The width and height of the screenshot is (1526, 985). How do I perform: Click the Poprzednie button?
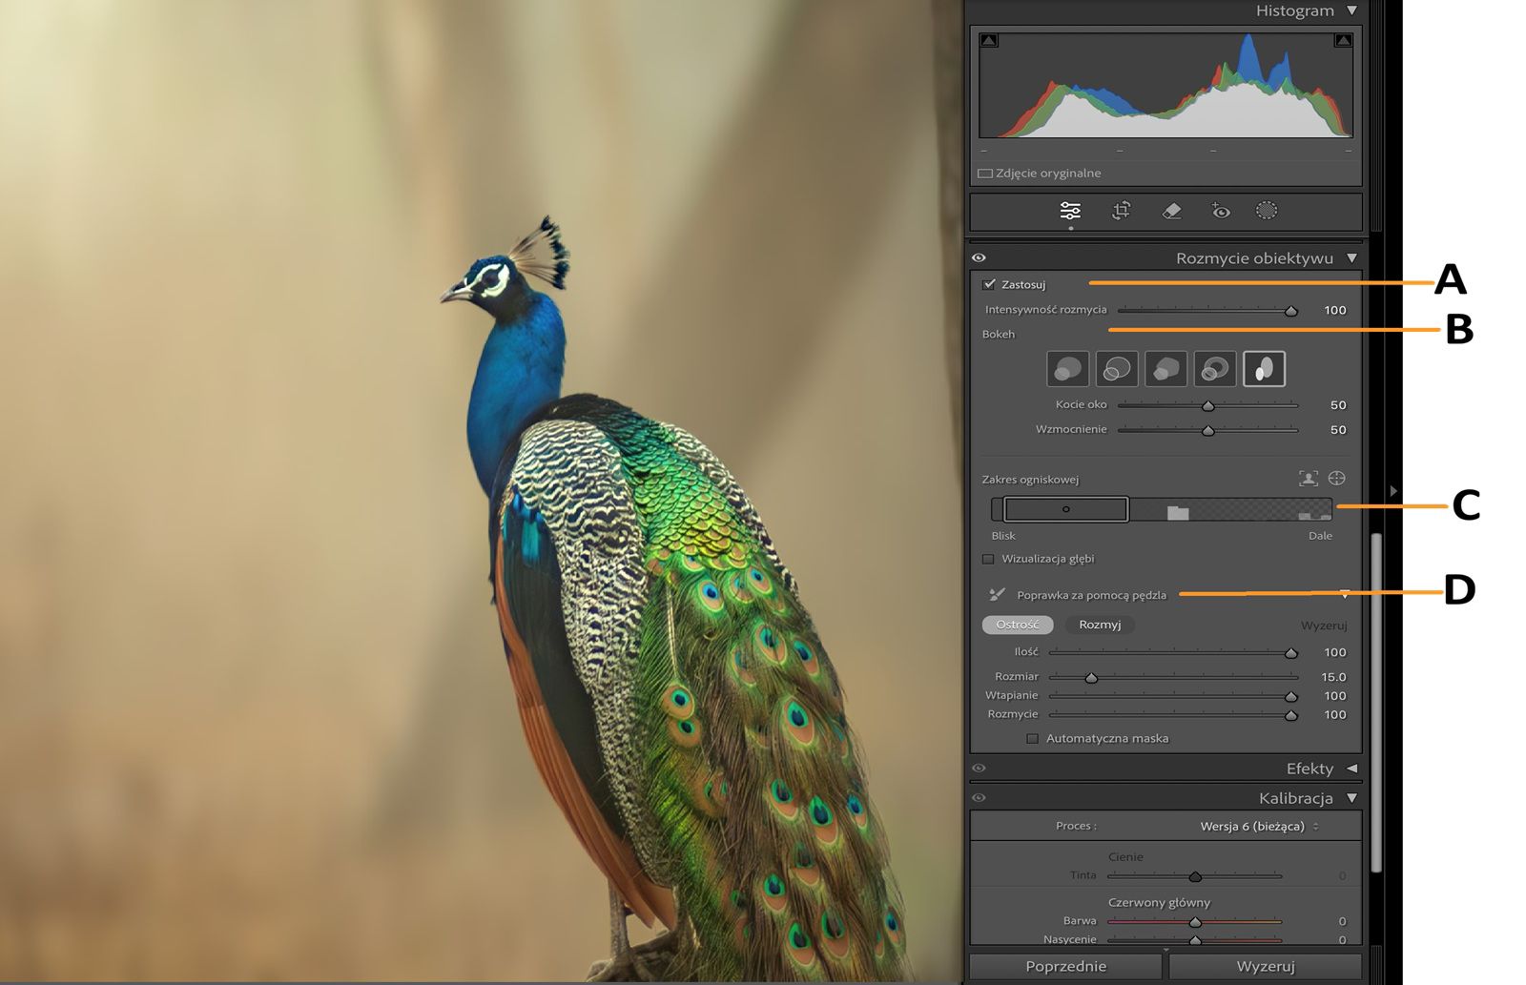1066,966
